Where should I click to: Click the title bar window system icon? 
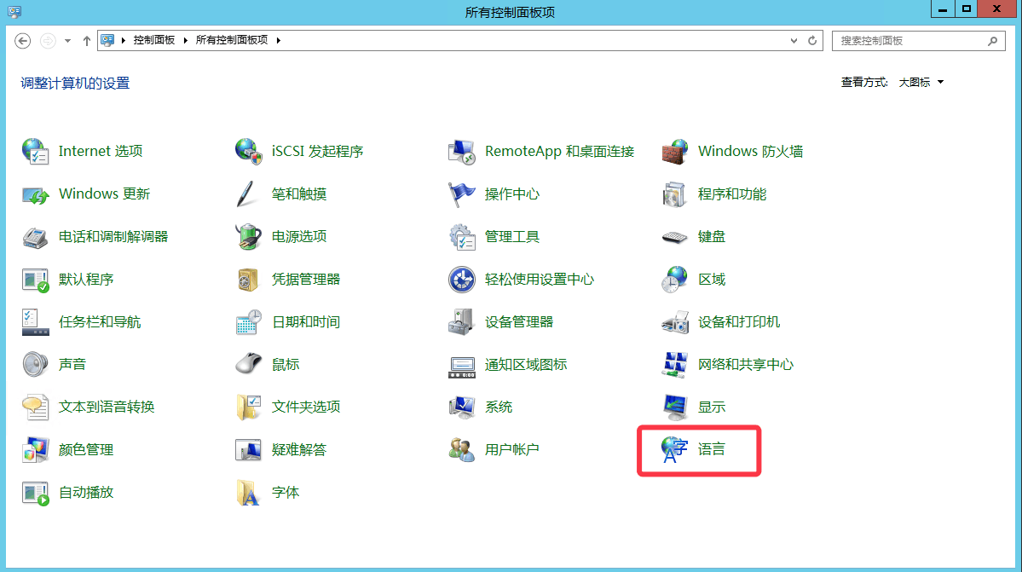pyautogui.click(x=15, y=11)
